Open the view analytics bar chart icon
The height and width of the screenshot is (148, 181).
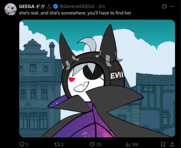click(x=128, y=144)
